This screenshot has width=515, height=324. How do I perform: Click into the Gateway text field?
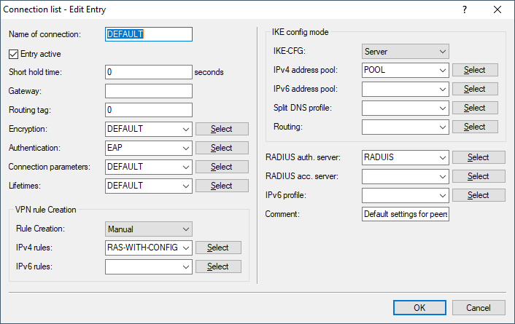pos(149,91)
